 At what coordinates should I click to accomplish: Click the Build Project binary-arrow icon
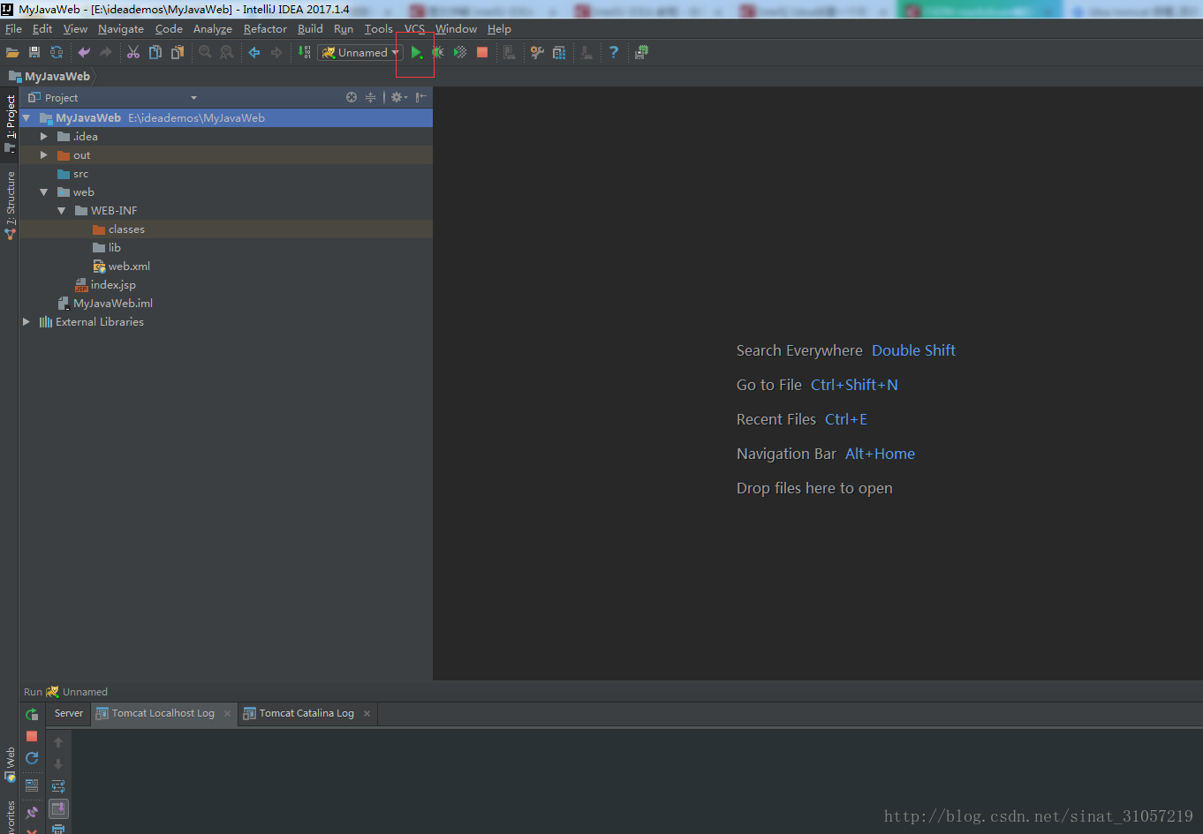click(x=304, y=53)
